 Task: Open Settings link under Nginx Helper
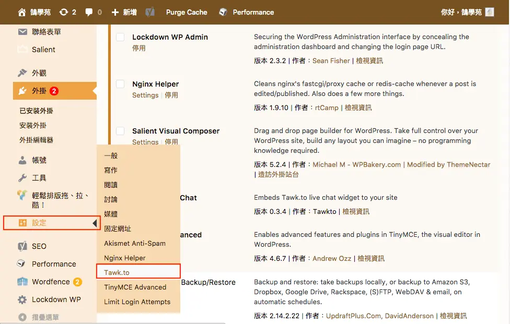click(145, 95)
